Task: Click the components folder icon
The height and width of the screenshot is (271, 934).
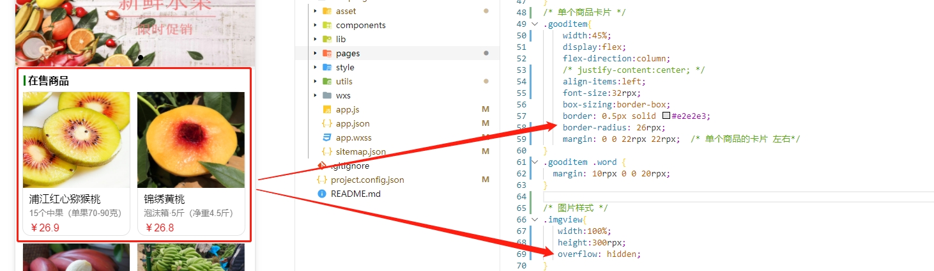Action: (x=327, y=25)
